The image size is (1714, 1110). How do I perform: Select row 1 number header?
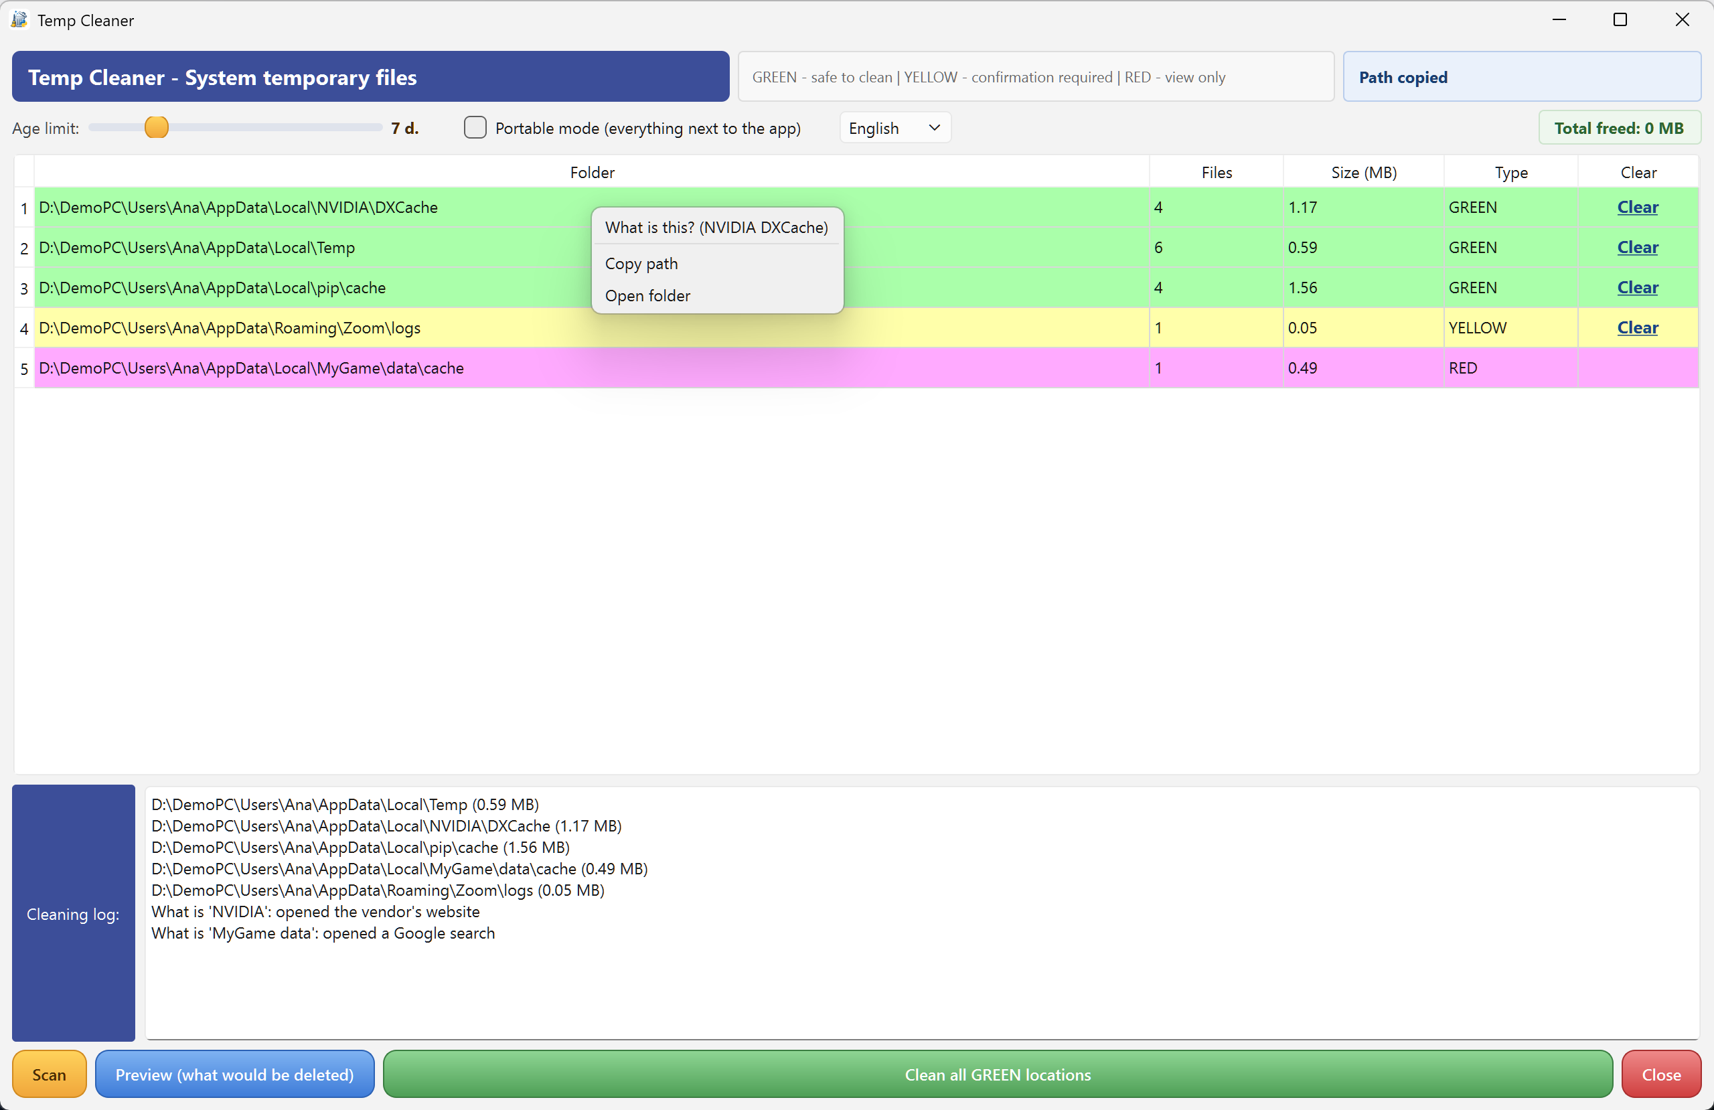23,208
